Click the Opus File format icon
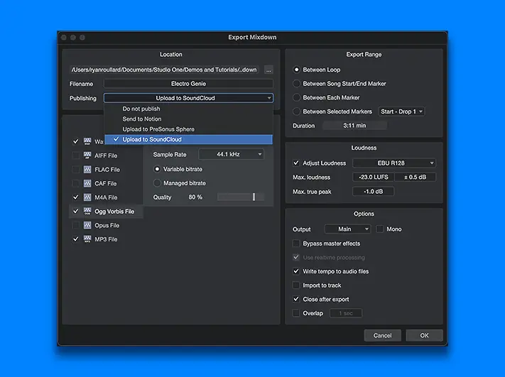Viewport: 505px width, 377px height. tap(87, 225)
